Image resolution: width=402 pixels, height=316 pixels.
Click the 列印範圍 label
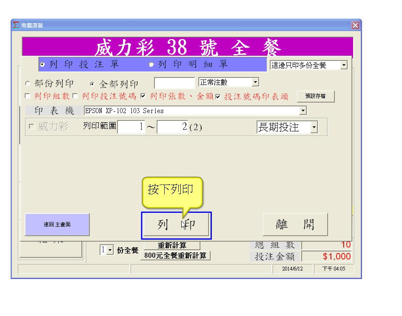(100, 126)
